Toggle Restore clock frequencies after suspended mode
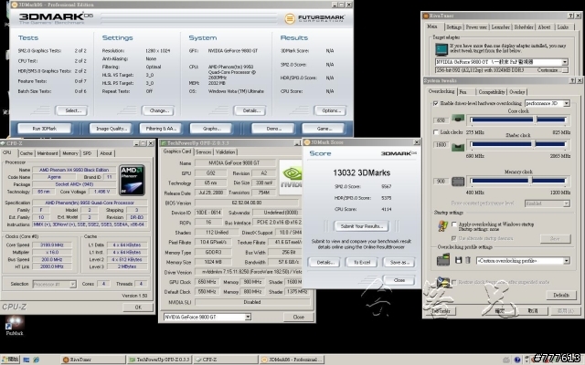585x365 pixels. pos(454,282)
